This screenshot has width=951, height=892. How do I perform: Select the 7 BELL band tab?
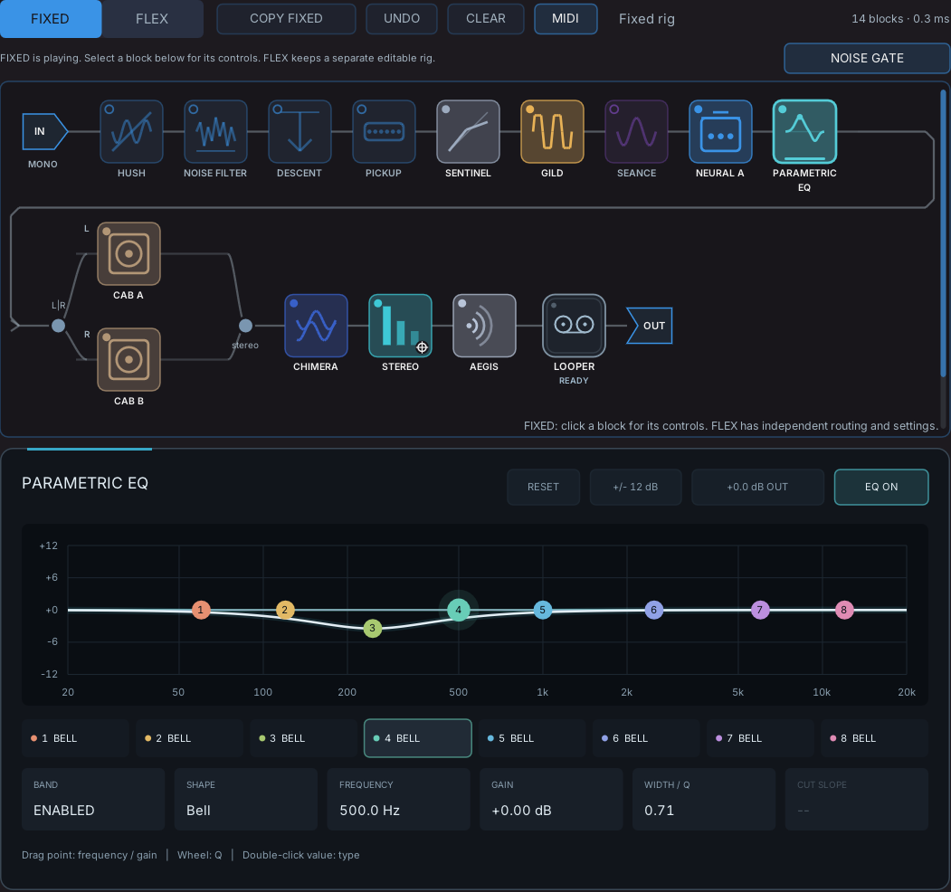coord(761,738)
